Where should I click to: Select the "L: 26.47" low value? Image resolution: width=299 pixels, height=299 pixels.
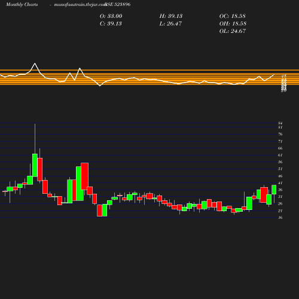[170, 24]
